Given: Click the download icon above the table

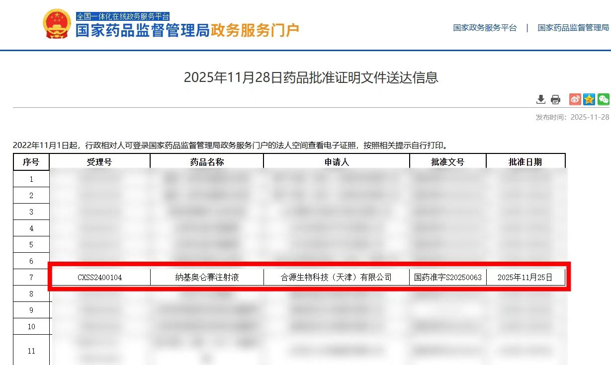Looking at the screenshot, I should 540,99.
